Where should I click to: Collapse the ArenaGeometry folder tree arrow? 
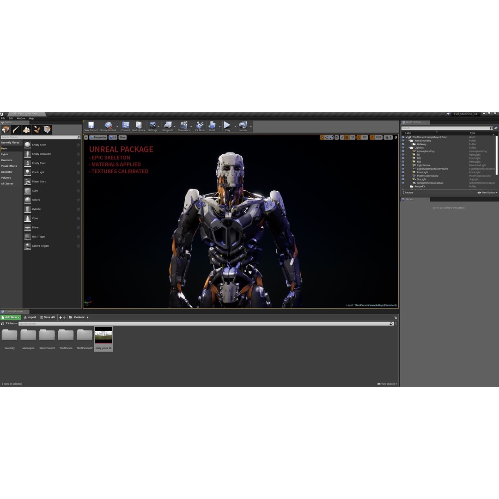tap(409, 140)
